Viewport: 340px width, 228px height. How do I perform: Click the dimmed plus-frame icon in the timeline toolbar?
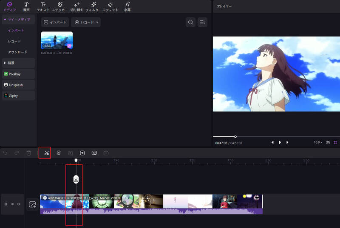(106, 153)
